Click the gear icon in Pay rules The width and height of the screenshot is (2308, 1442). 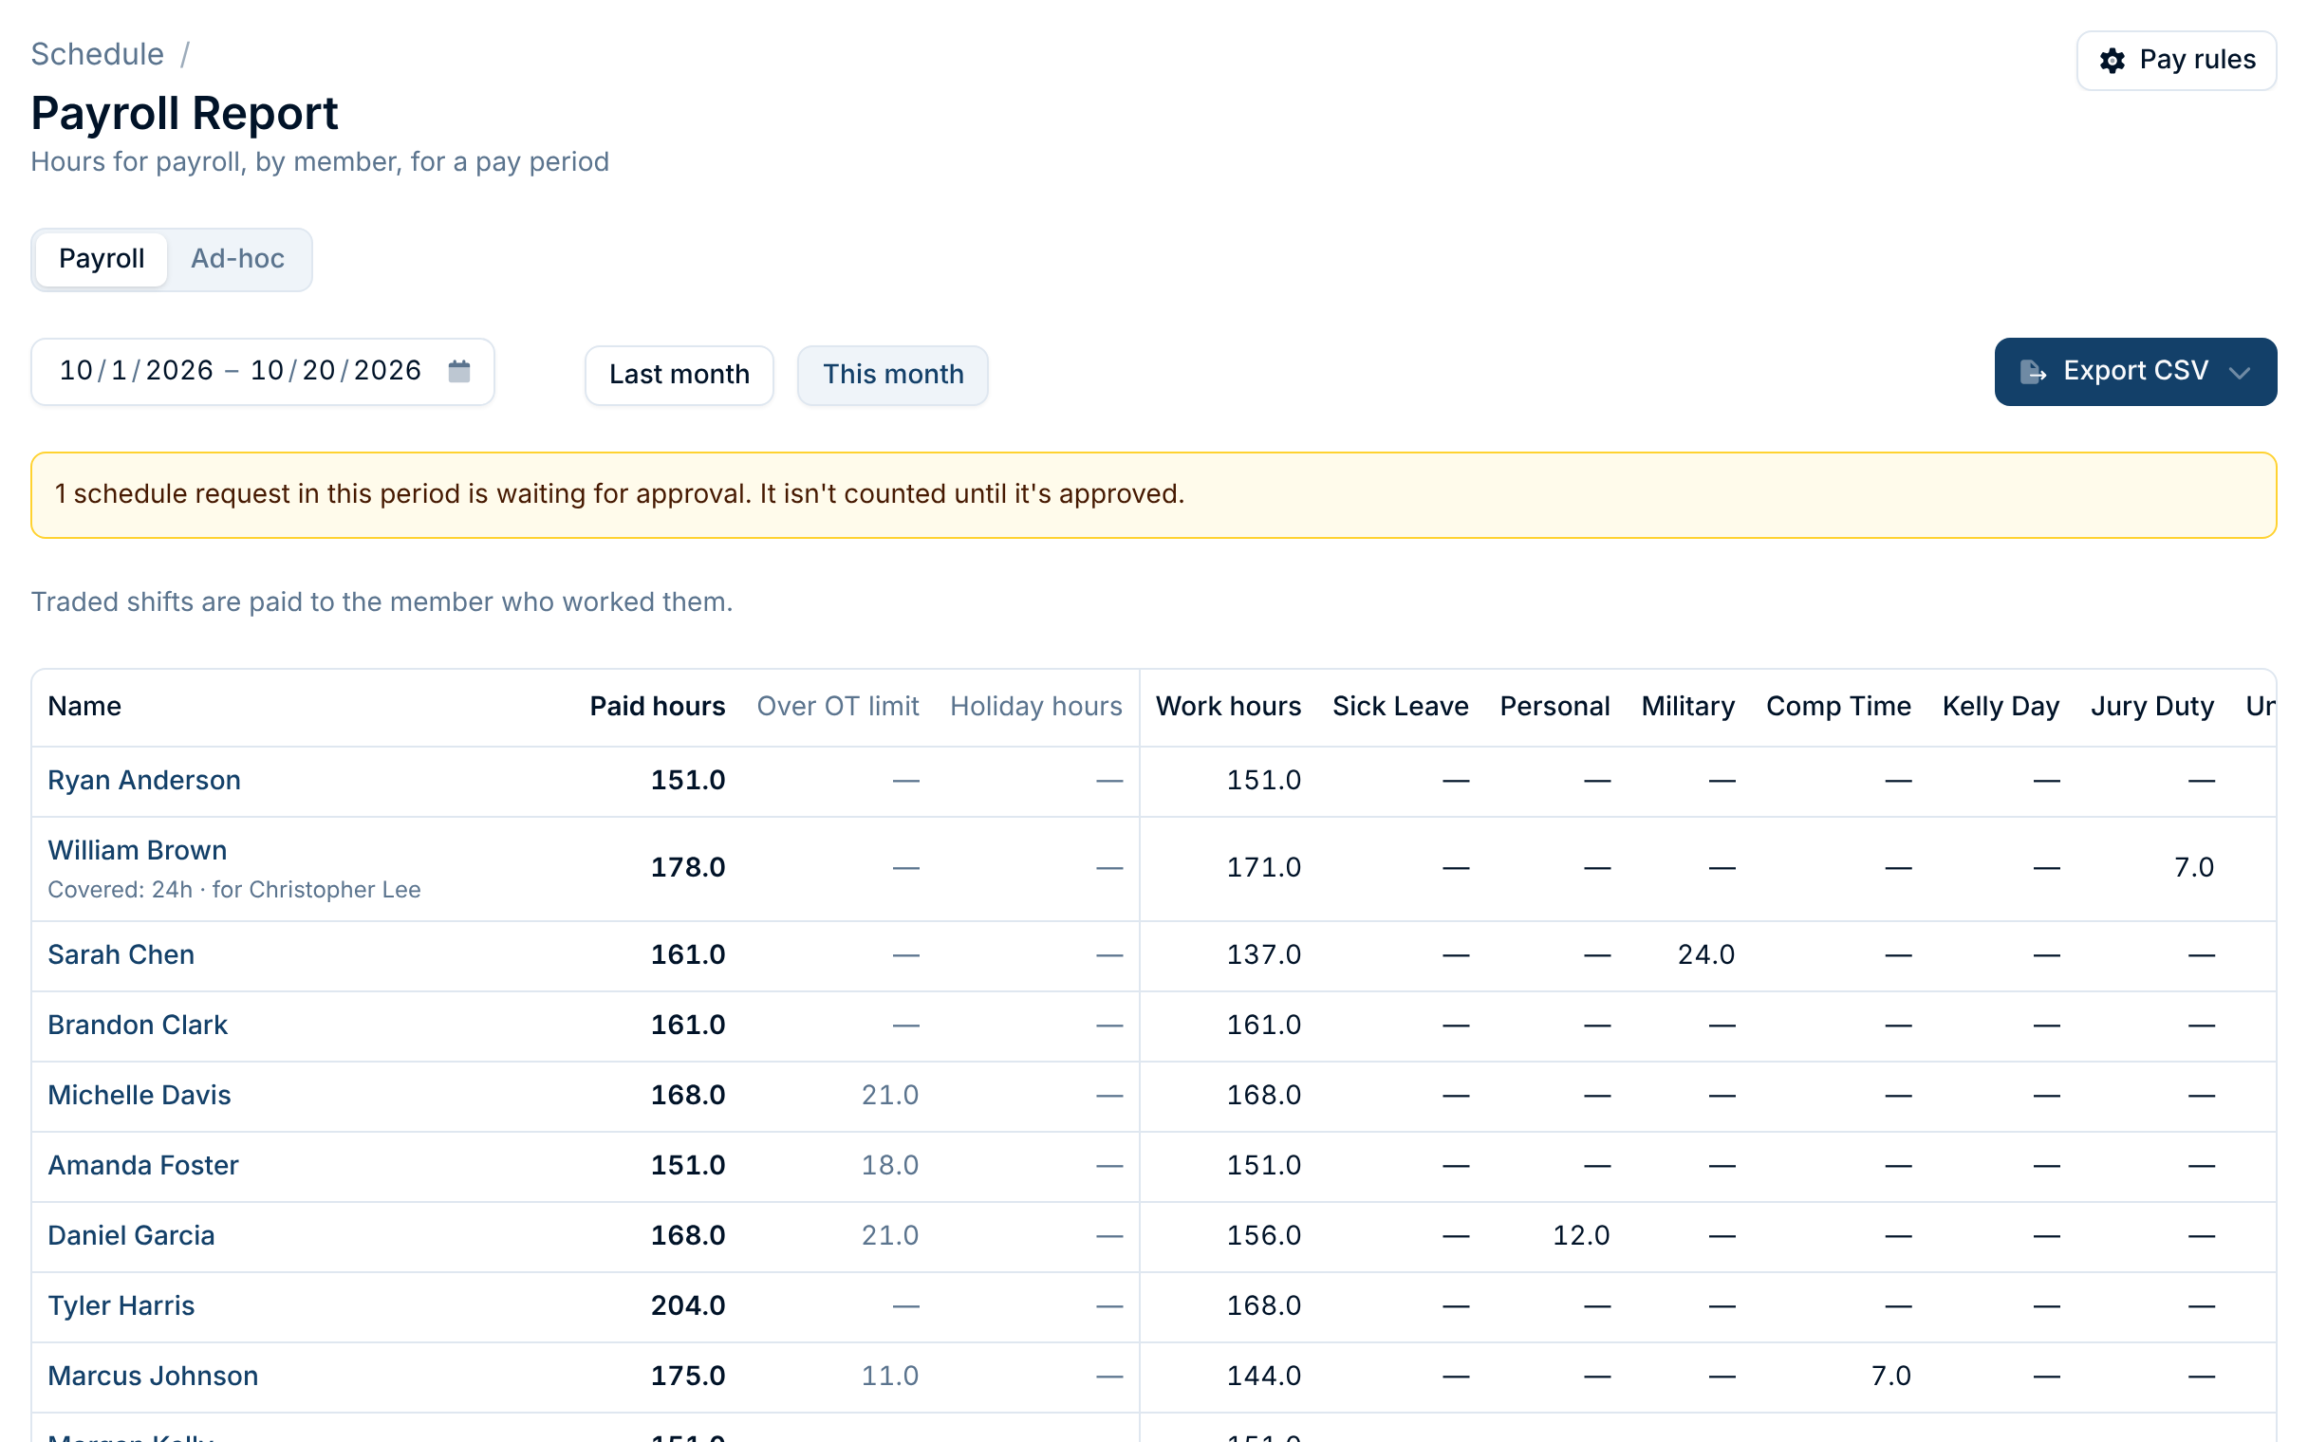tap(2112, 60)
